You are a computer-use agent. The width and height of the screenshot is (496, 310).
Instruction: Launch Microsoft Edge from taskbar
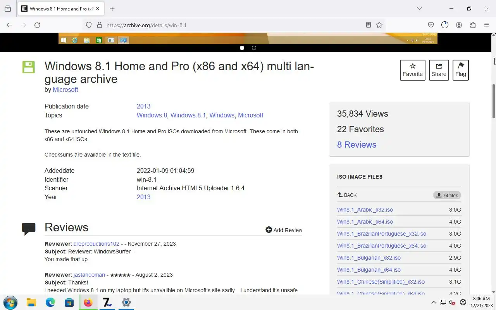(x=50, y=302)
